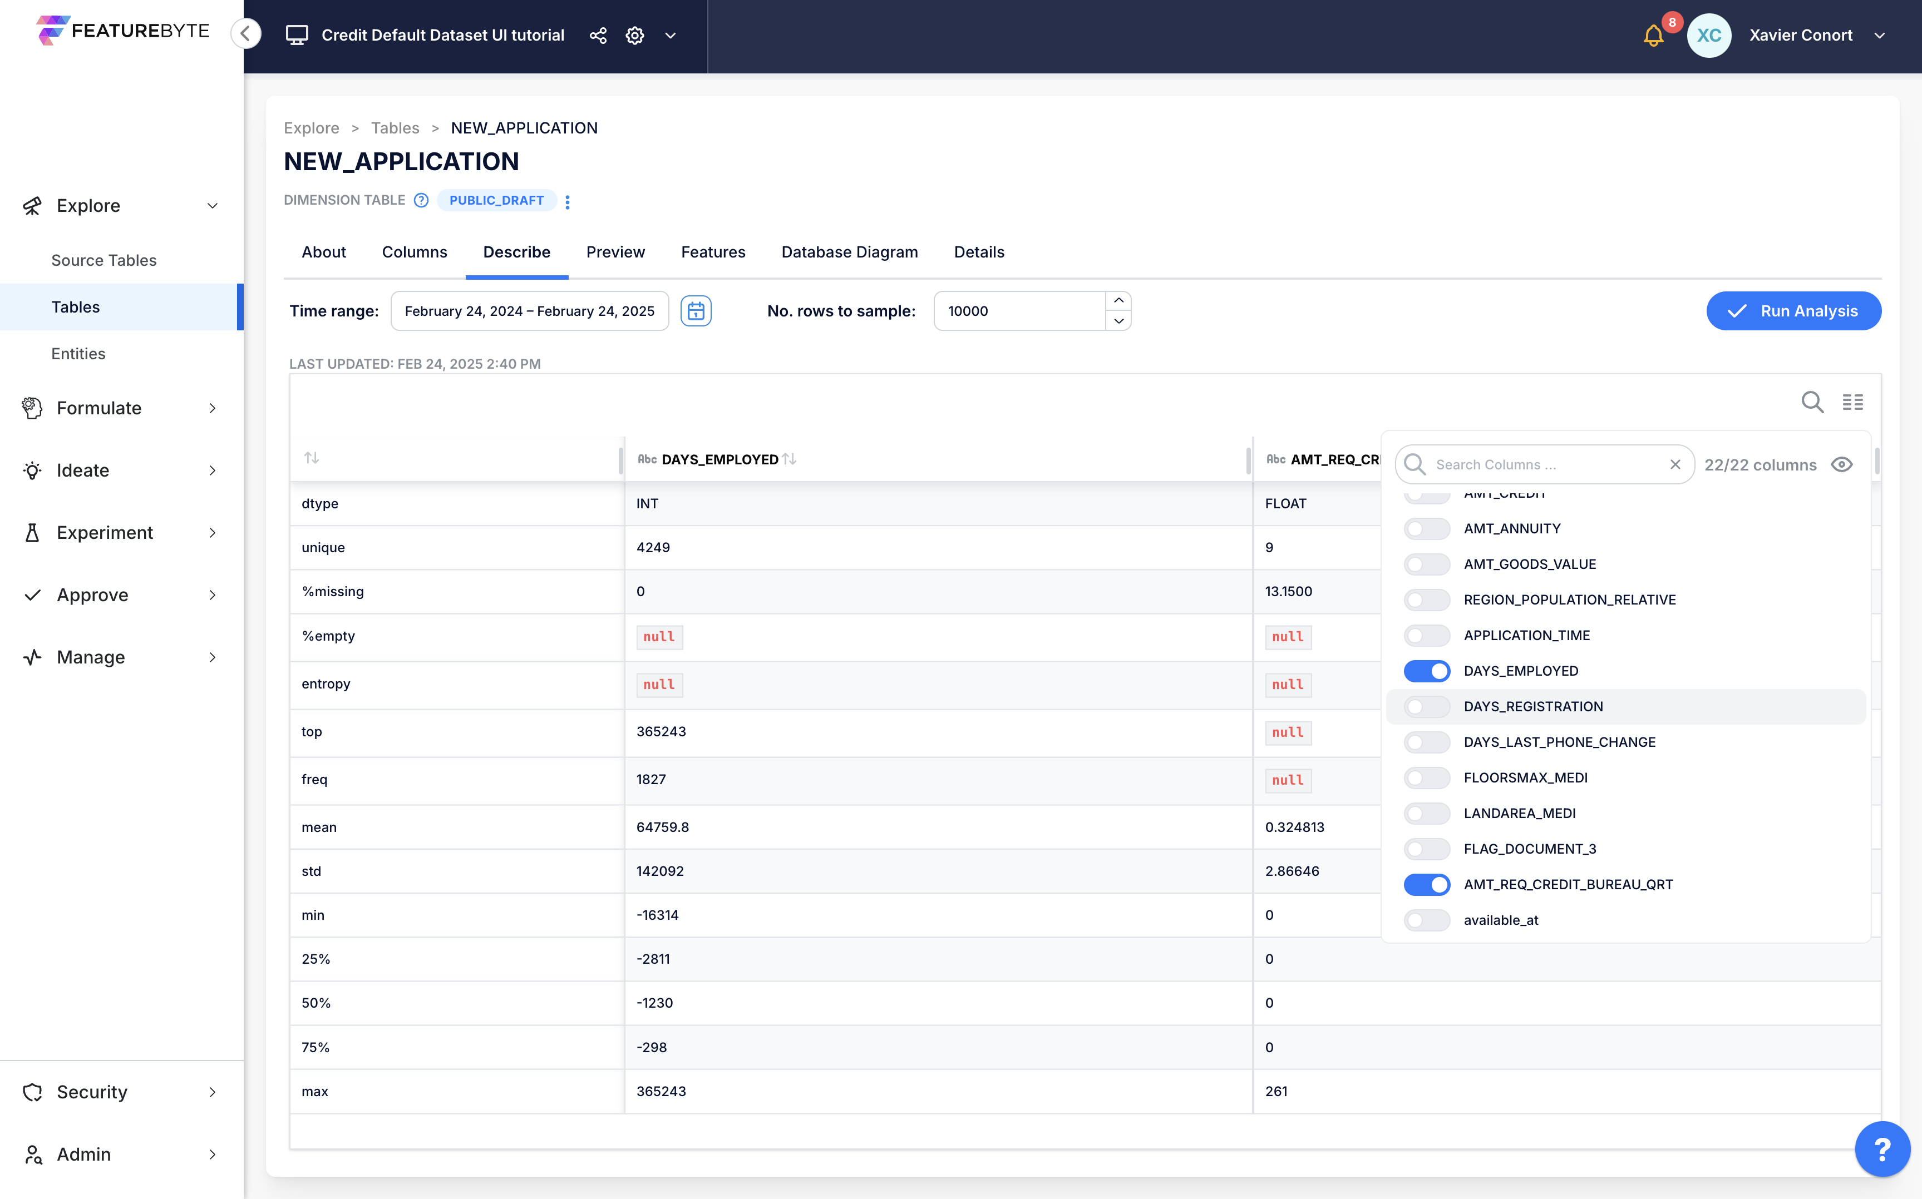Switch to the About tab
The image size is (1922, 1199).
pos(324,252)
